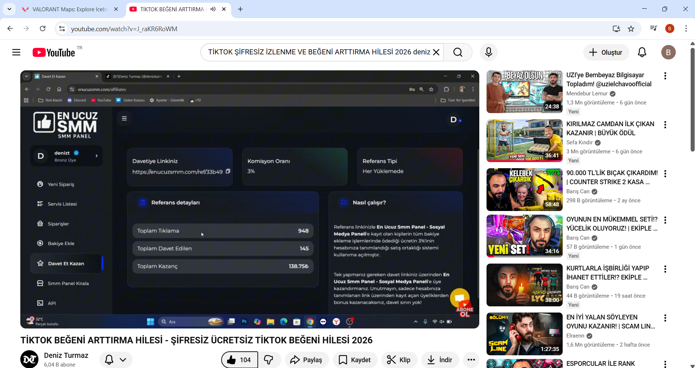This screenshot has height=368, width=695.
Task: Open more actions ellipsis under video
Action: click(471, 360)
